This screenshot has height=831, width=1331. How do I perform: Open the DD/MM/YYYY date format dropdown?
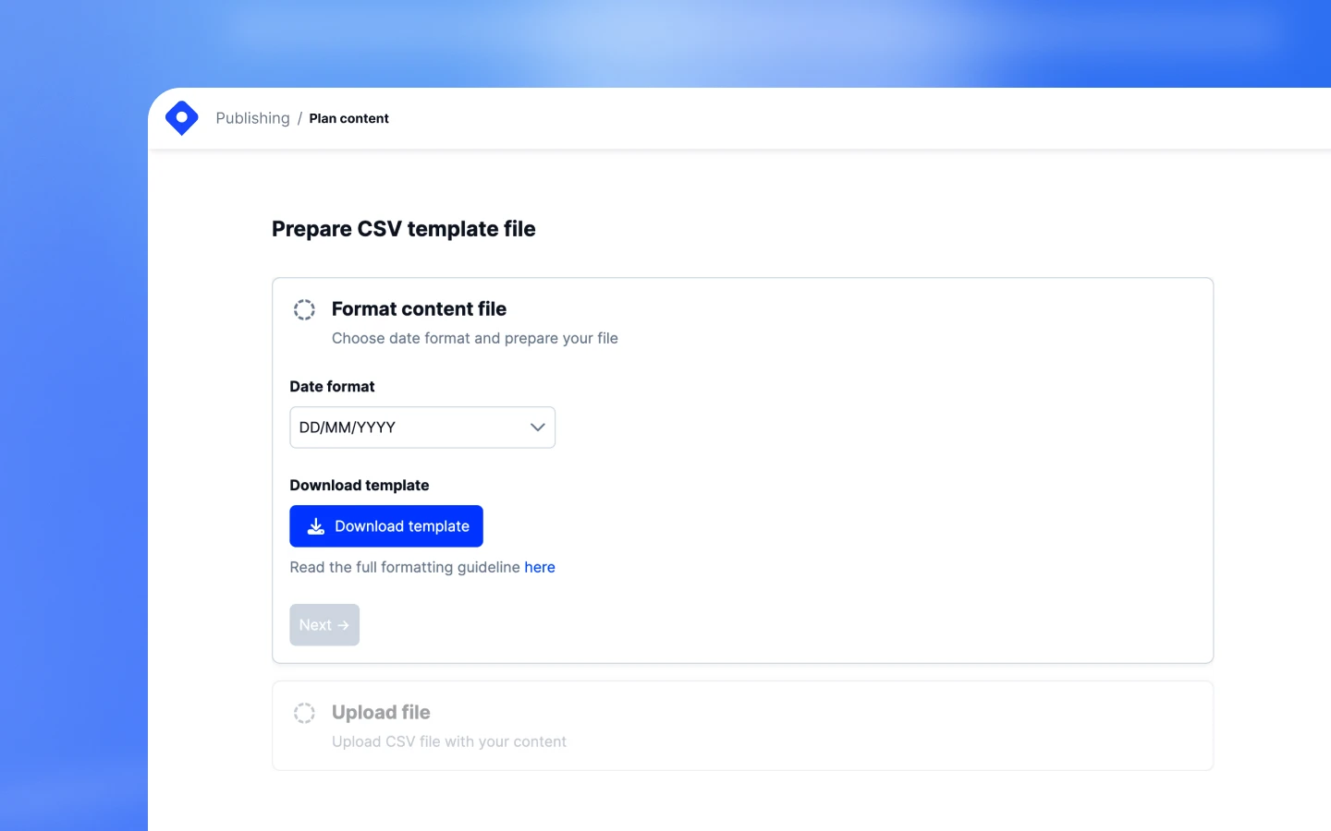click(x=421, y=427)
